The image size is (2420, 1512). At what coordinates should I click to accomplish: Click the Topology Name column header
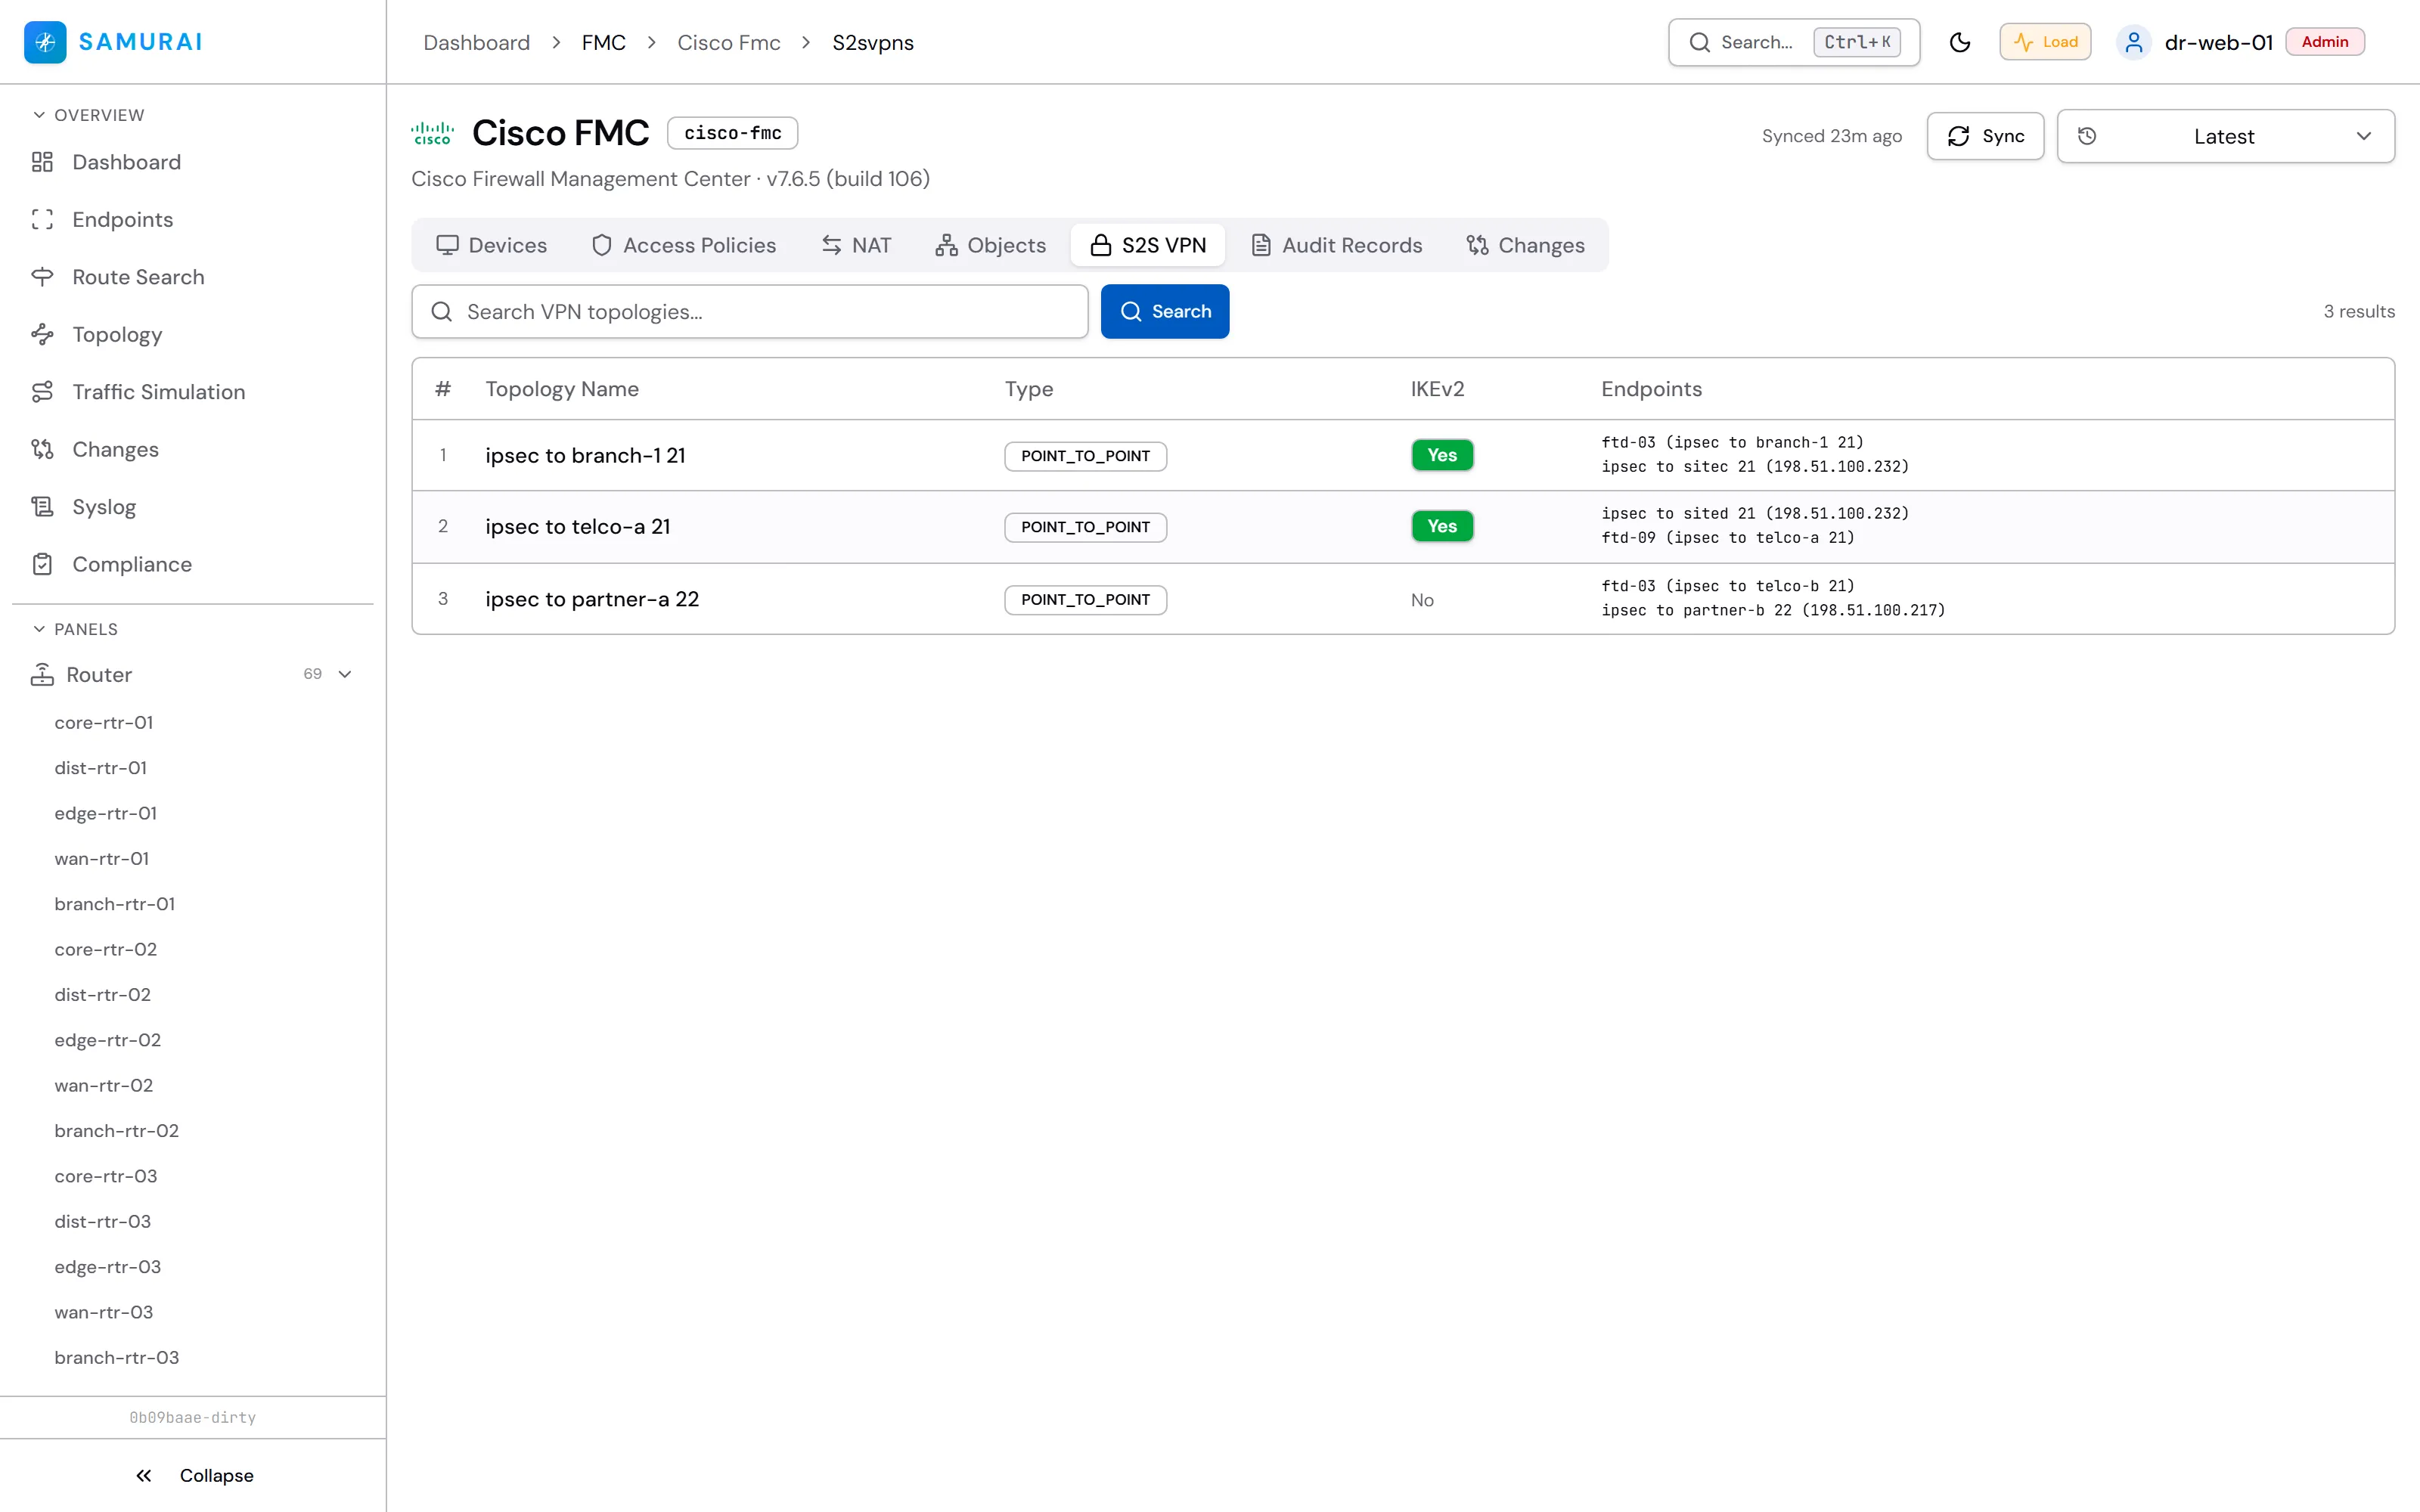click(x=562, y=389)
